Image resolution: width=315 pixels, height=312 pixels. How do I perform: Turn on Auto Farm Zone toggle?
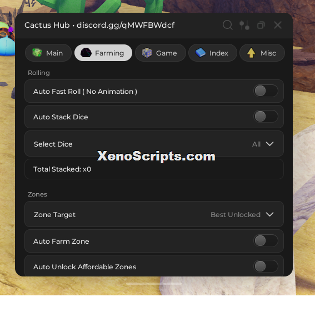(x=266, y=241)
